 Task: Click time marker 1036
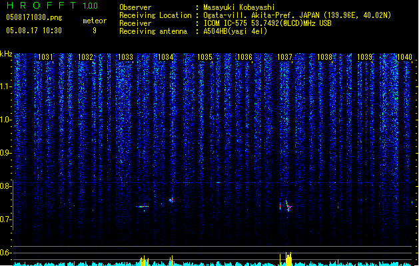[244, 57]
